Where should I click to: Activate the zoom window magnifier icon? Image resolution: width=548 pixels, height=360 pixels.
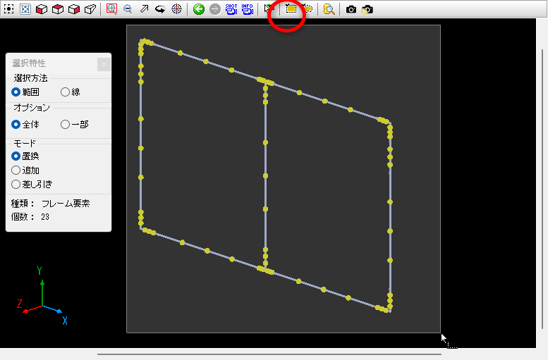point(111,9)
